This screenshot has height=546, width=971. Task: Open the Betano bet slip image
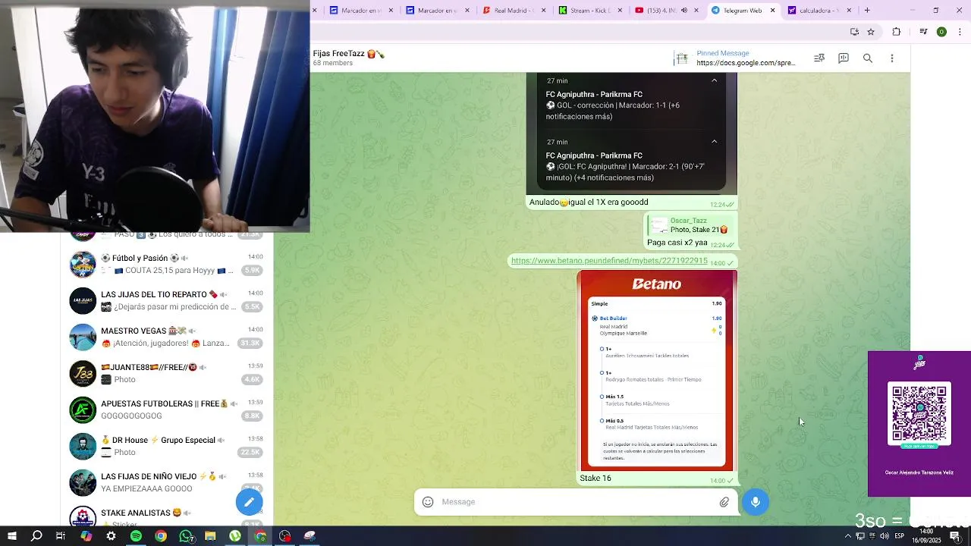pyautogui.click(x=657, y=371)
